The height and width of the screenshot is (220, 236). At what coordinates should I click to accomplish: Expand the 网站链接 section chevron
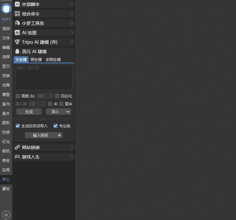(72, 147)
